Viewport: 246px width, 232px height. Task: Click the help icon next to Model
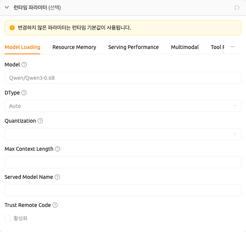(24, 65)
